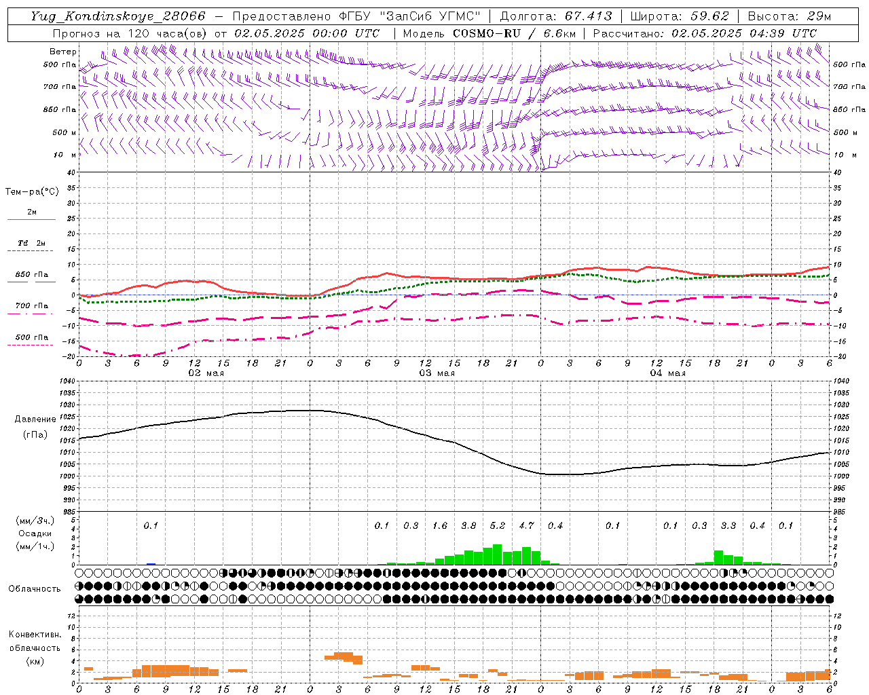869x695 pixels.
Task: Click the 500 м wind level label on left axis
Action: click(64, 132)
